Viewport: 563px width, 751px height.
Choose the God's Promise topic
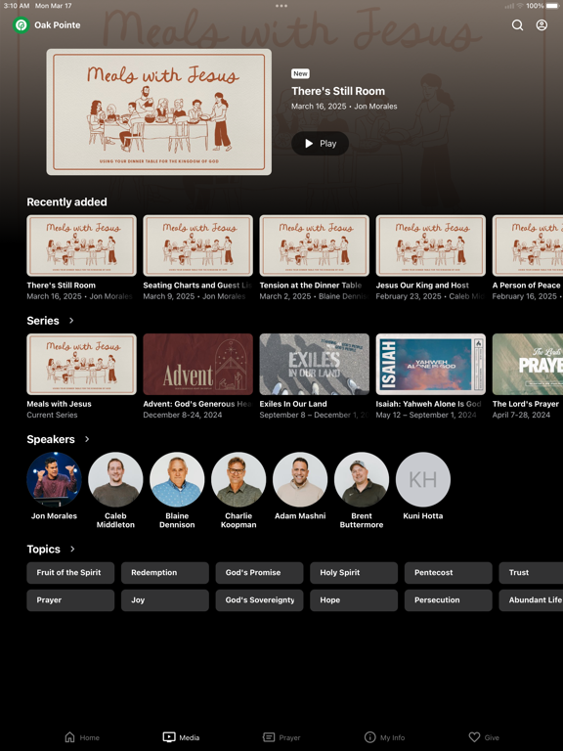click(x=259, y=573)
